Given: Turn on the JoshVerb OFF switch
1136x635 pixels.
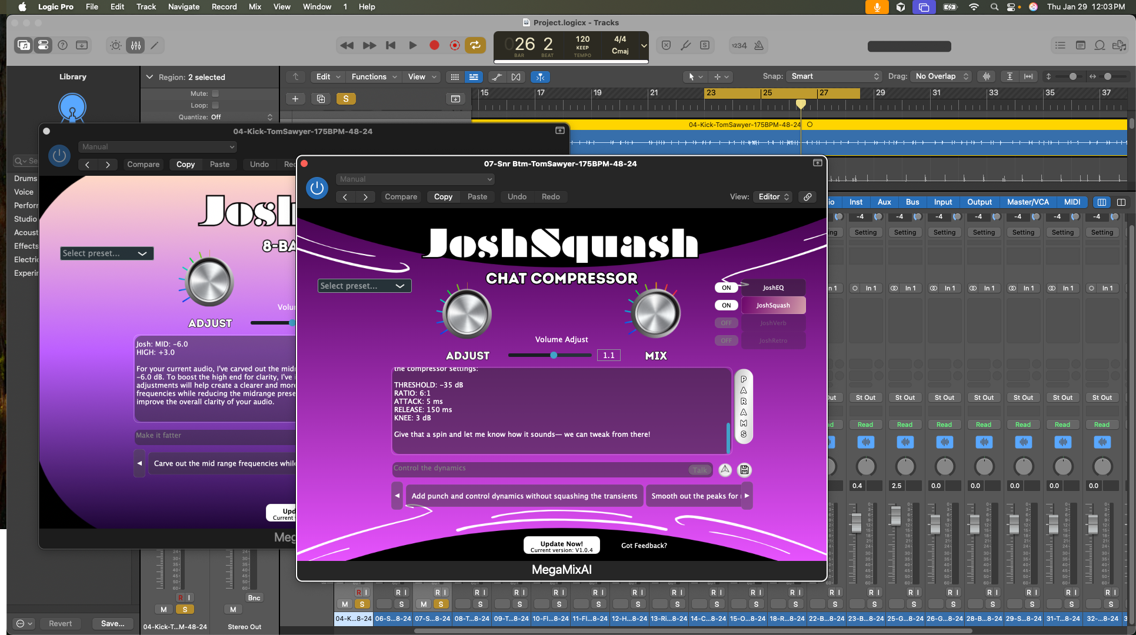Looking at the screenshot, I should (726, 323).
